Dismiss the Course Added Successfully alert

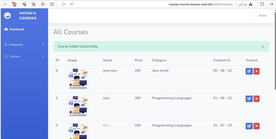click(x=263, y=47)
